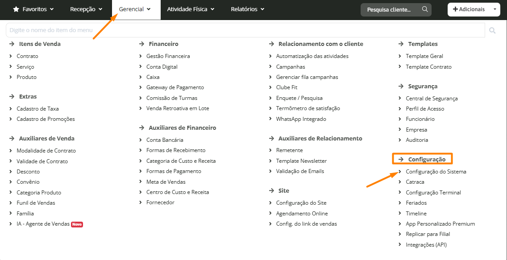Open Conta Bancária
The height and width of the screenshot is (260, 507).
[x=165, y=140]
